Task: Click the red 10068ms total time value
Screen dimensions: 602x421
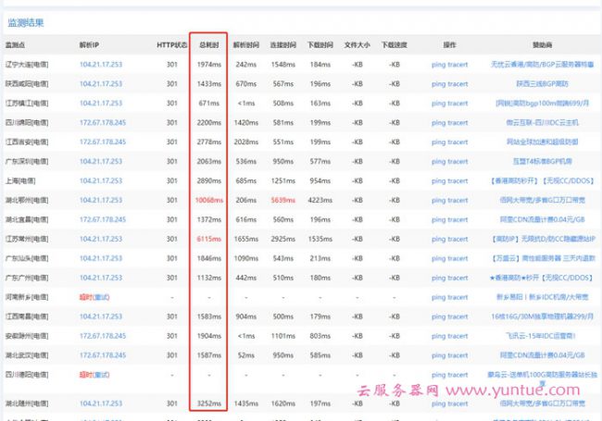Action: point(208,200)
